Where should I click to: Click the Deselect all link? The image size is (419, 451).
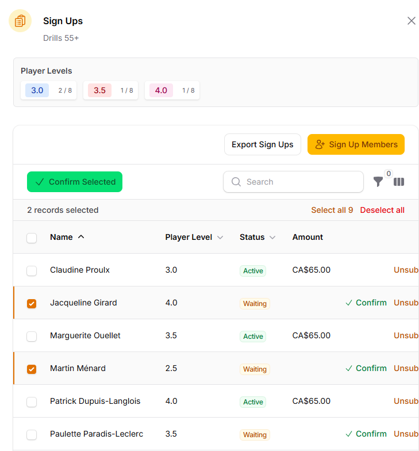(382, 210)
